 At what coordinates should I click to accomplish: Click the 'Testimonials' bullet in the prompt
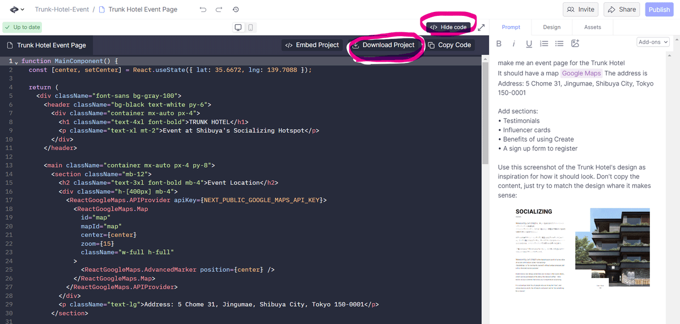[521, 121]
